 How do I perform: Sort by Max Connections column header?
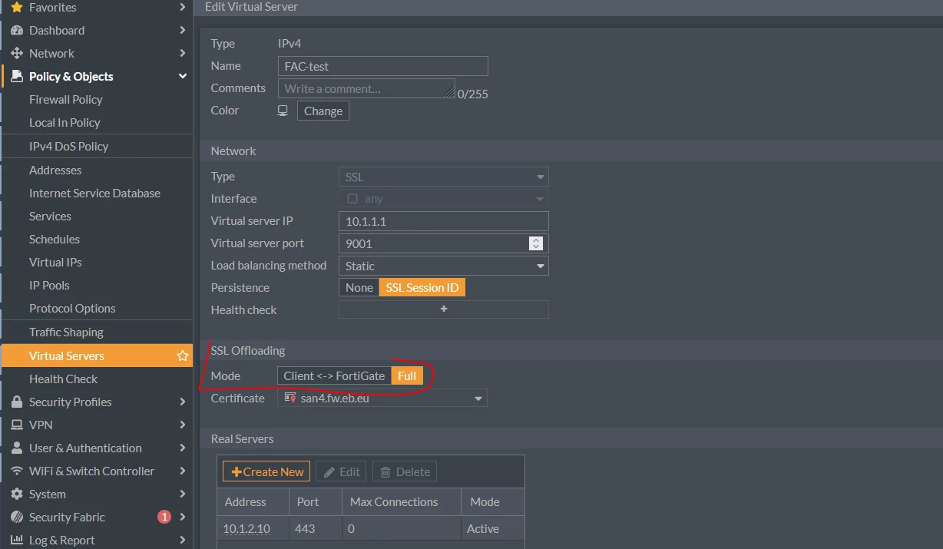pyautogui.click(x=402, y=502)
